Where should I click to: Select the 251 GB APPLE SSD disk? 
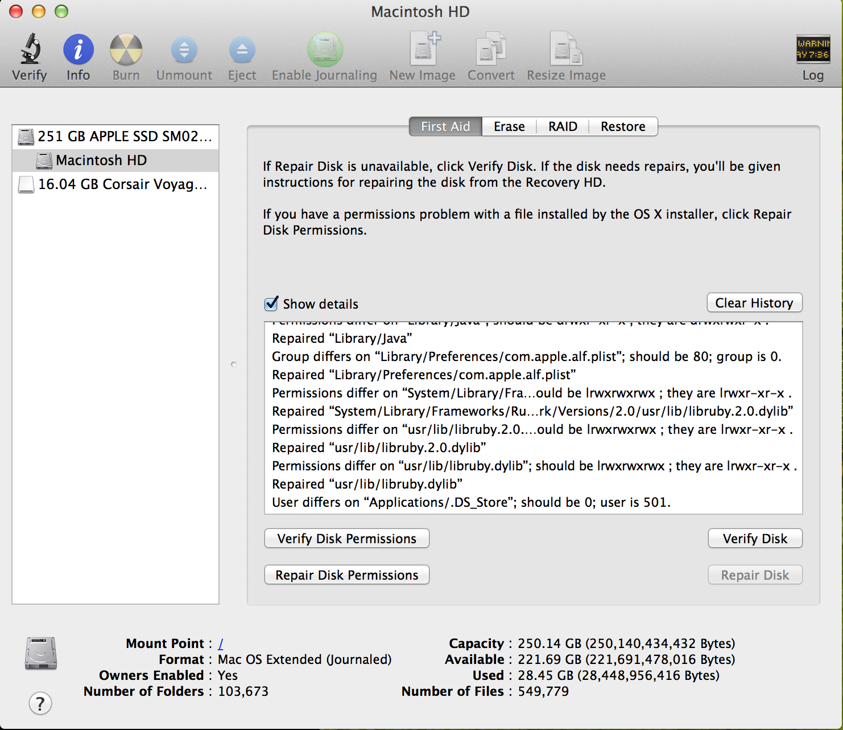pyautogui.click(x=115, y=137)
